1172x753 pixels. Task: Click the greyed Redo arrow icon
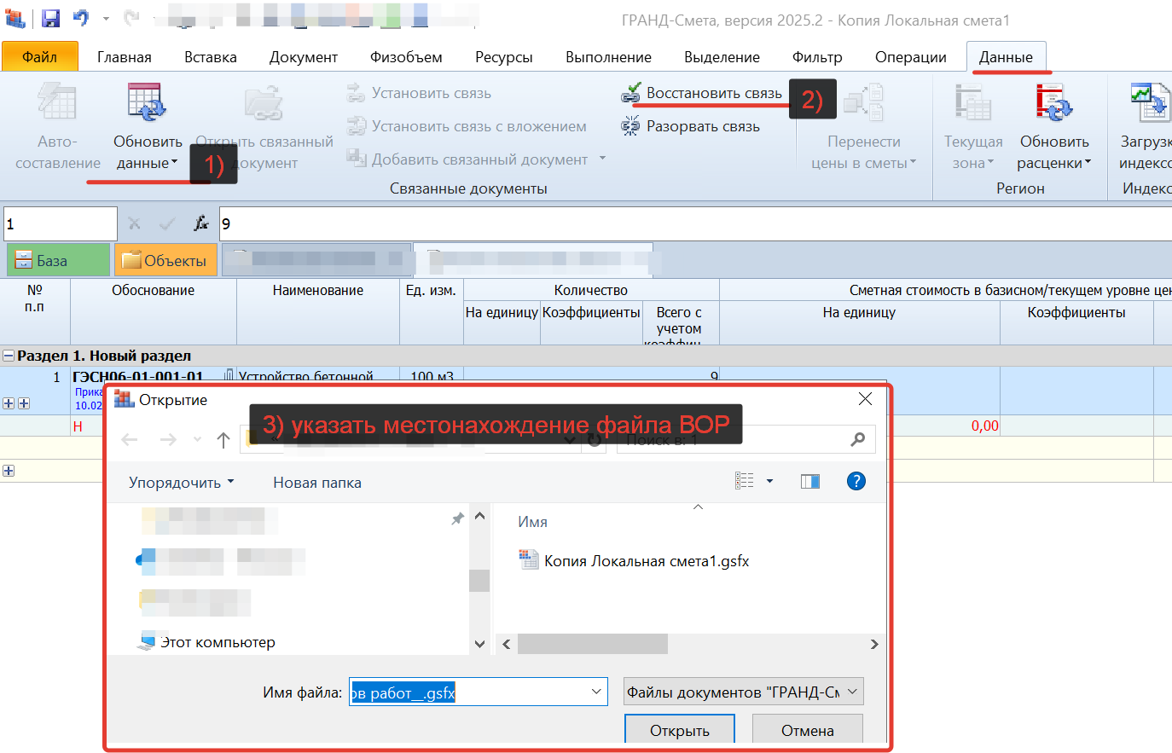tap(131, 18)
